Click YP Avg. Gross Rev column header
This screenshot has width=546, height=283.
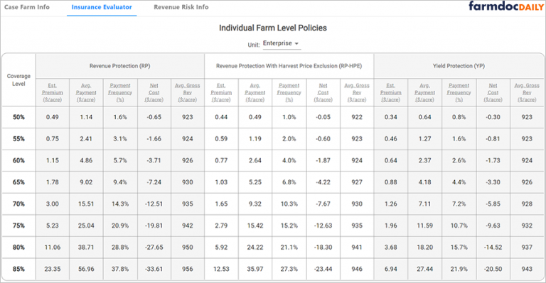point(527,92)
